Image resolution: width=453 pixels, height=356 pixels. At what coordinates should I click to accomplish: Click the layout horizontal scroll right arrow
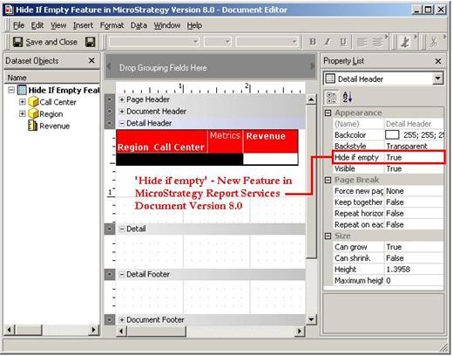tap(299, 332)
